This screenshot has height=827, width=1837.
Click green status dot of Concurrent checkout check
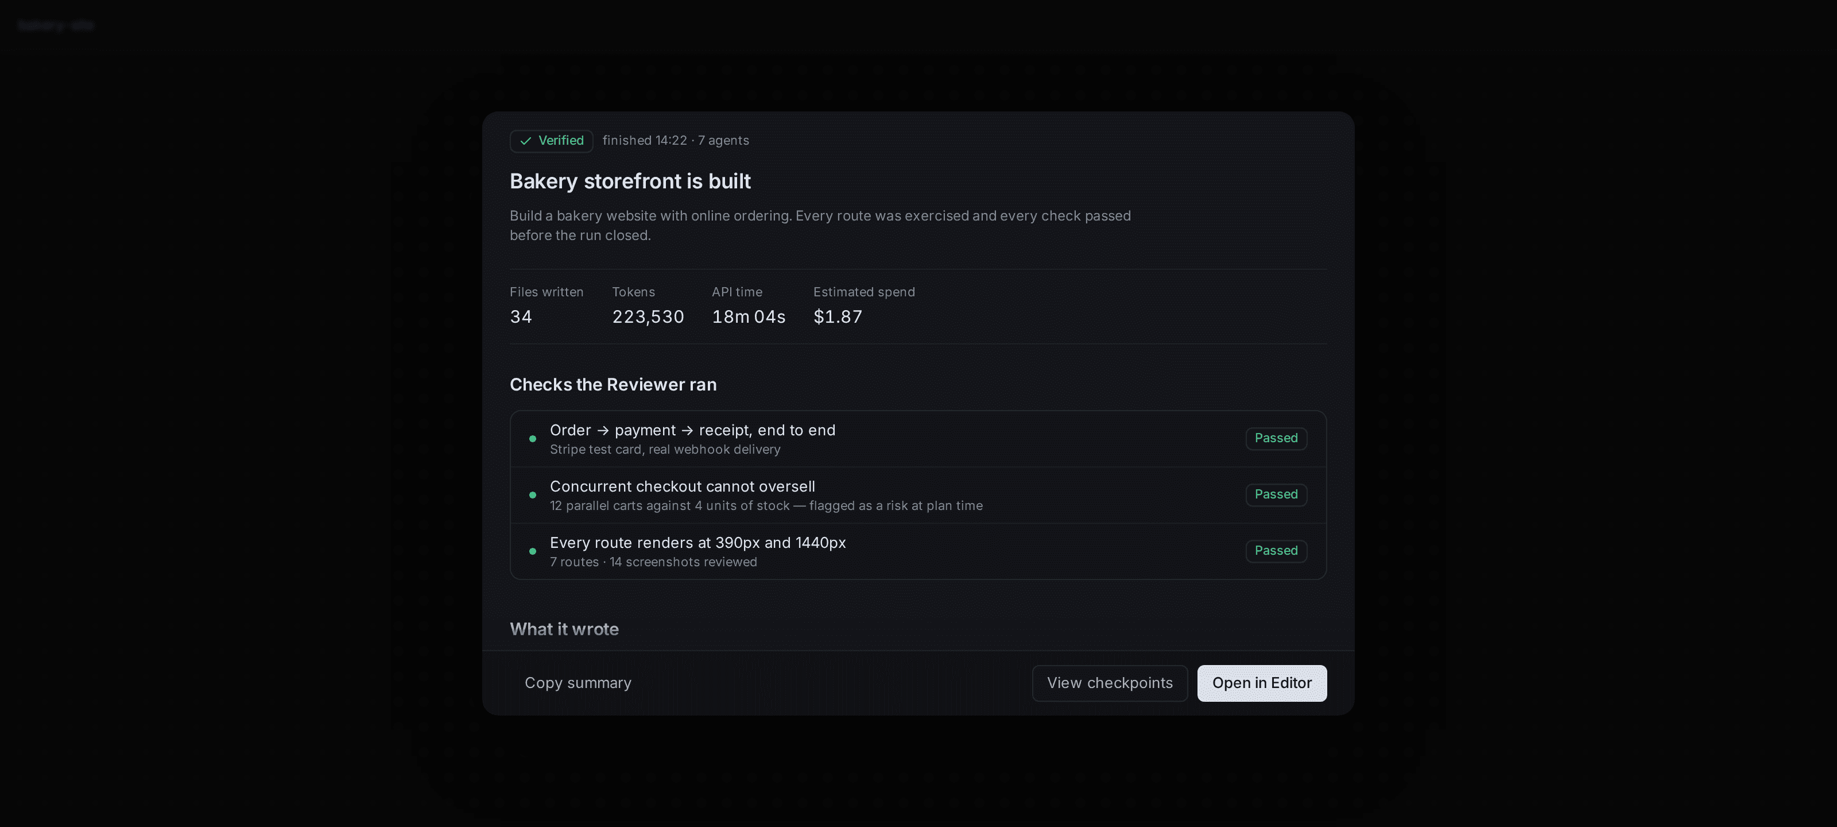tap(532, 495)
